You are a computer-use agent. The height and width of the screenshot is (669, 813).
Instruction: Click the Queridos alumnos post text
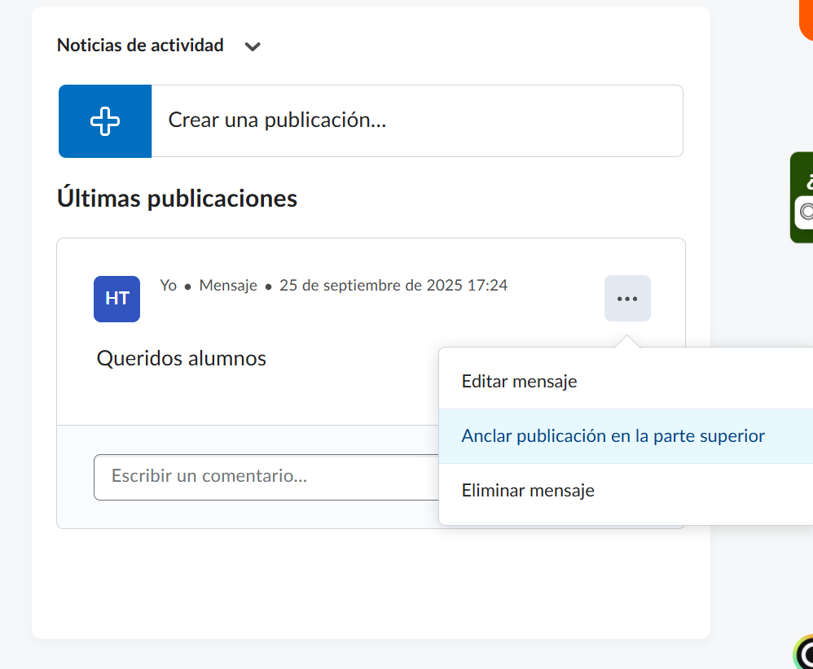point(182,358)
